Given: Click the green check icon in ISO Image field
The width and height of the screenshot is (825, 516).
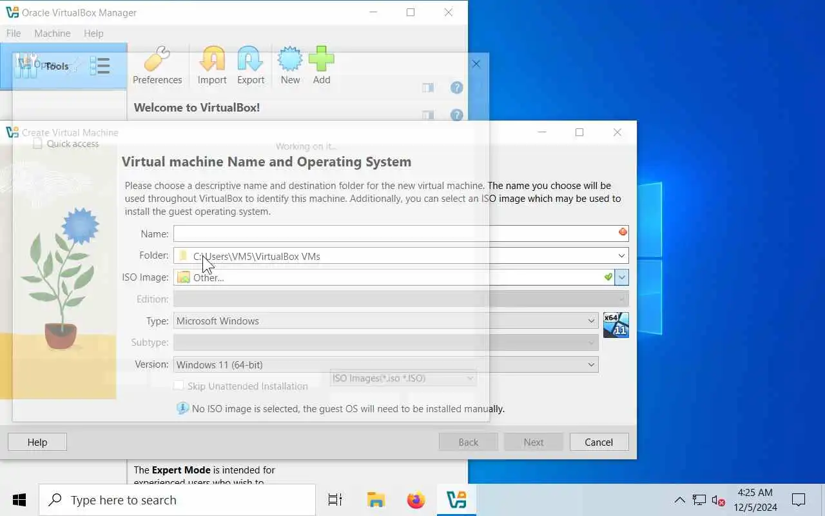Looking at the screenshot, I should coord(608,277).
